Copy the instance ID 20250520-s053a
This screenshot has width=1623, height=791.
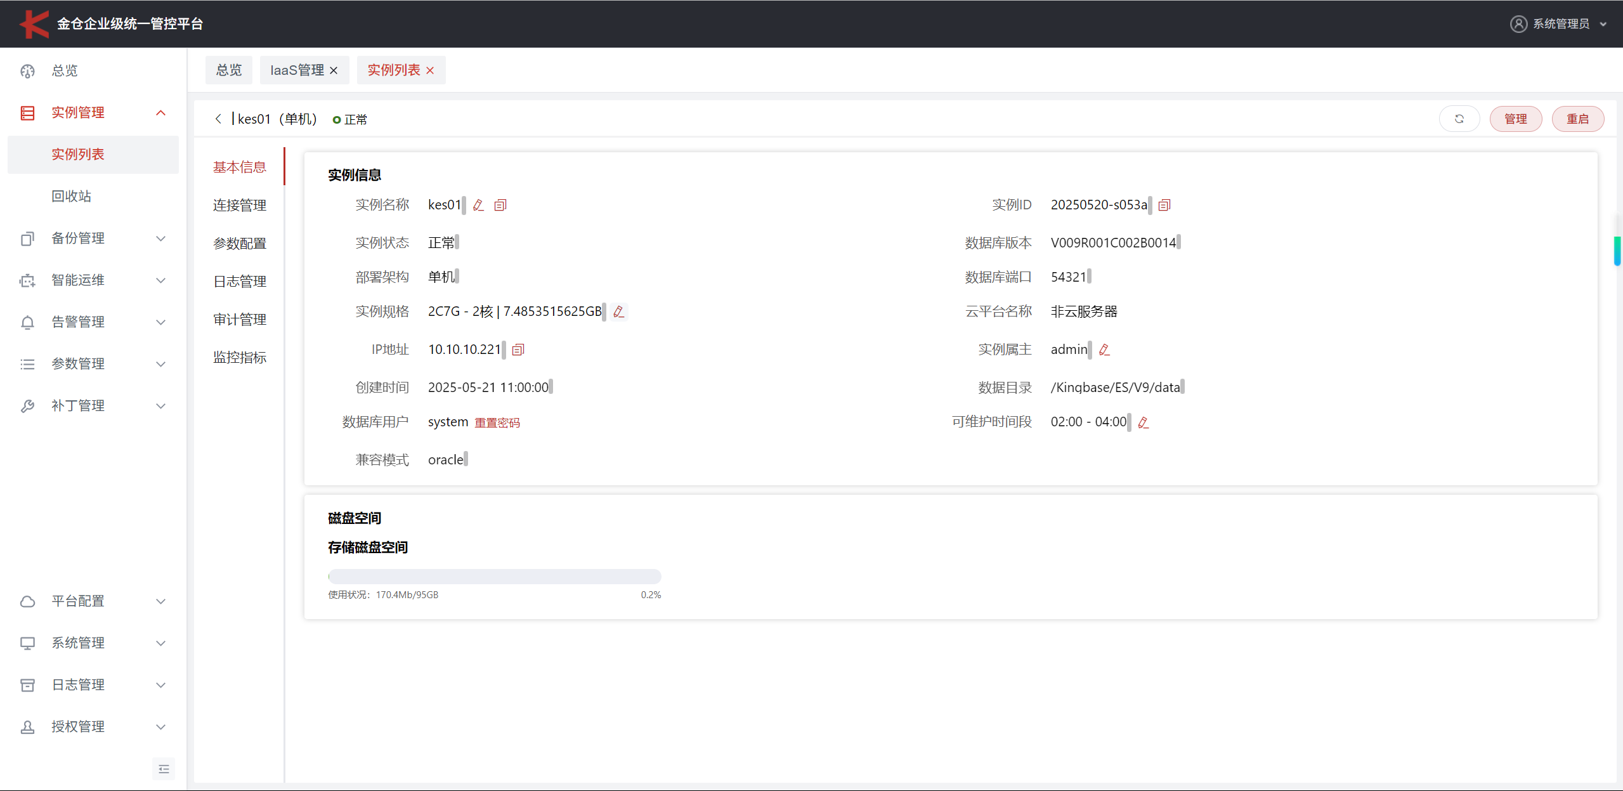(x=1164, y=205)
